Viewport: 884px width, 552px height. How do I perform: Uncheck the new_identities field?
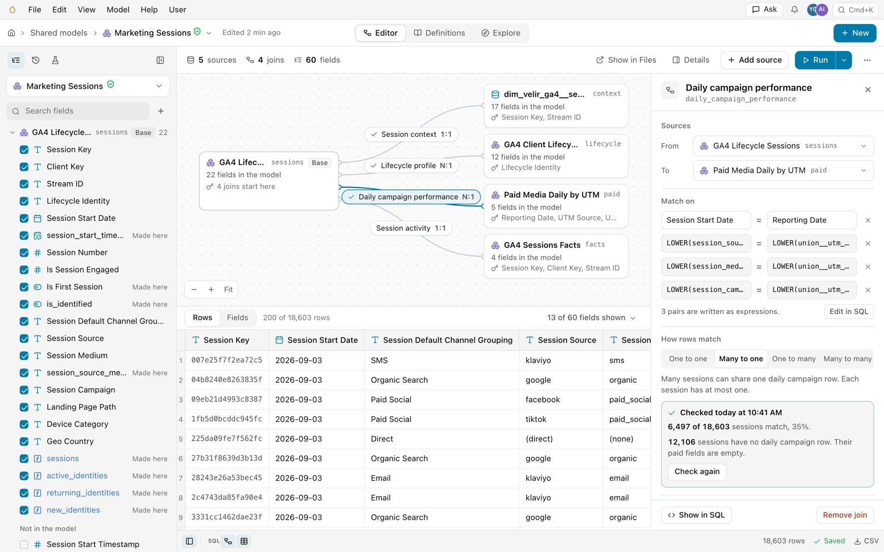point(24,510)
